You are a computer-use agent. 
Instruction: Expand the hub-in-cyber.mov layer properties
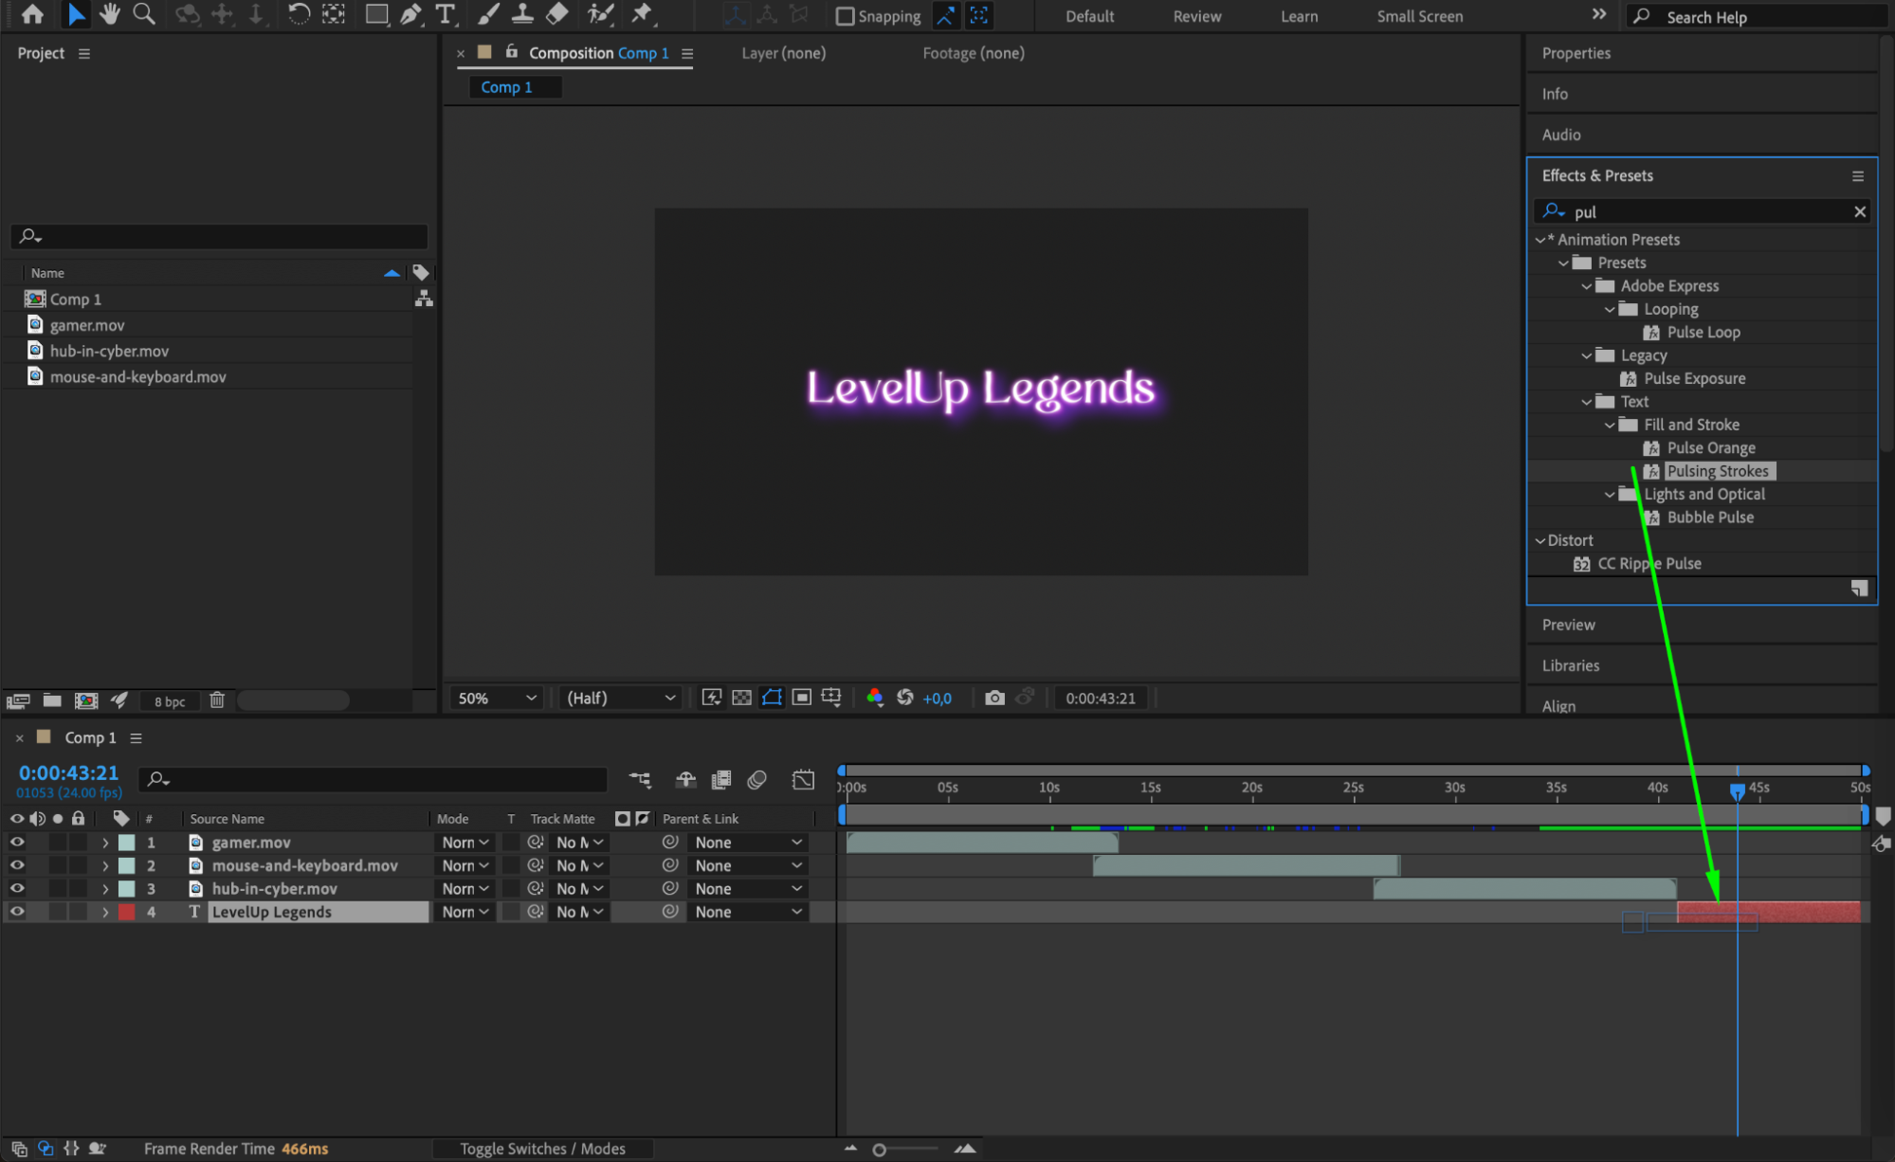[105, 889]
